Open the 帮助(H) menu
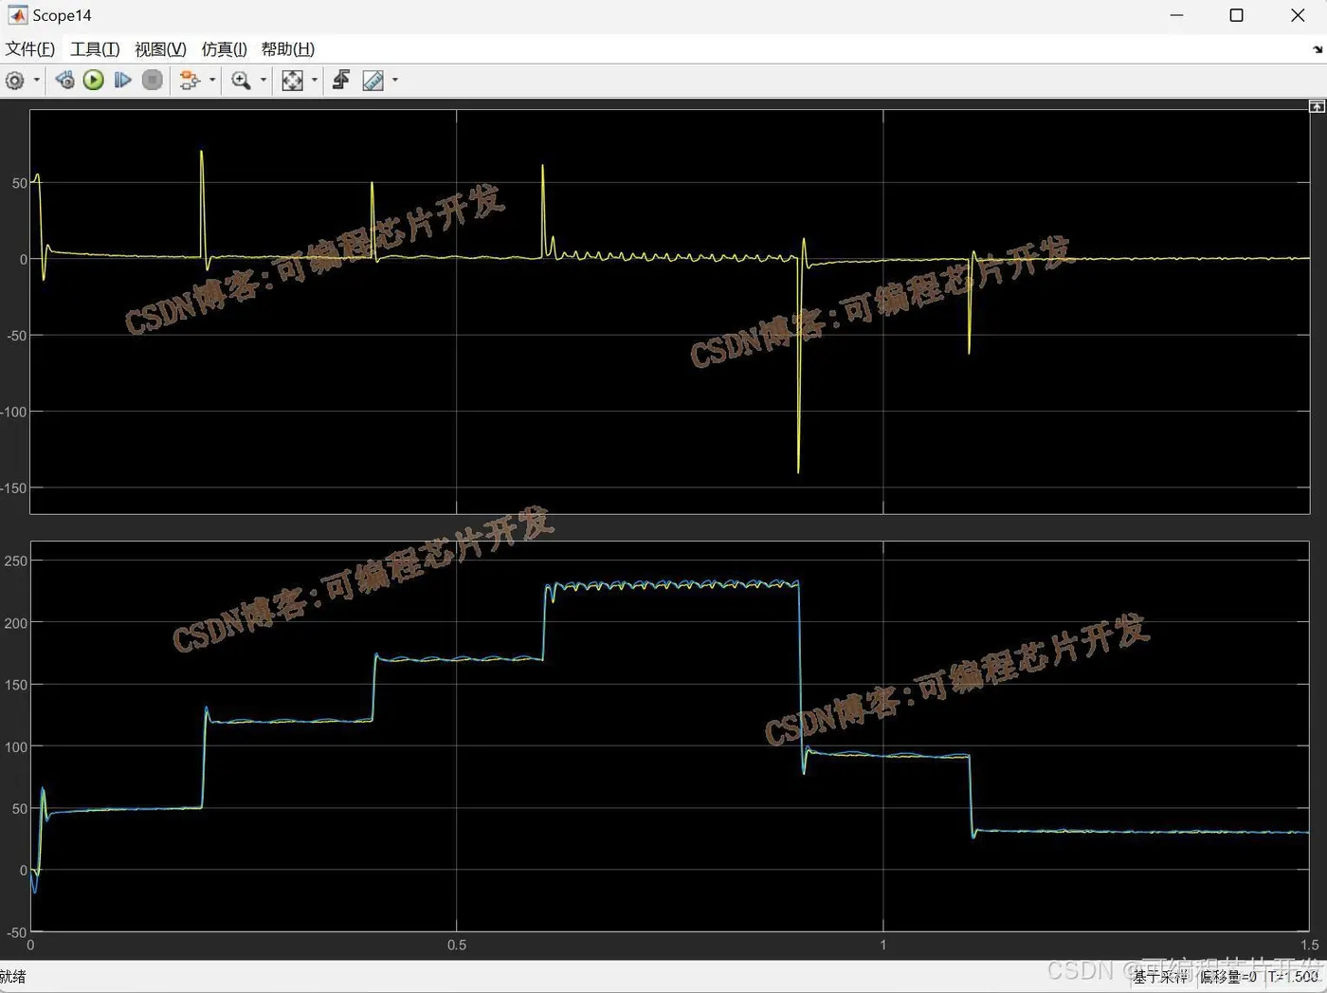 (288, 49)
